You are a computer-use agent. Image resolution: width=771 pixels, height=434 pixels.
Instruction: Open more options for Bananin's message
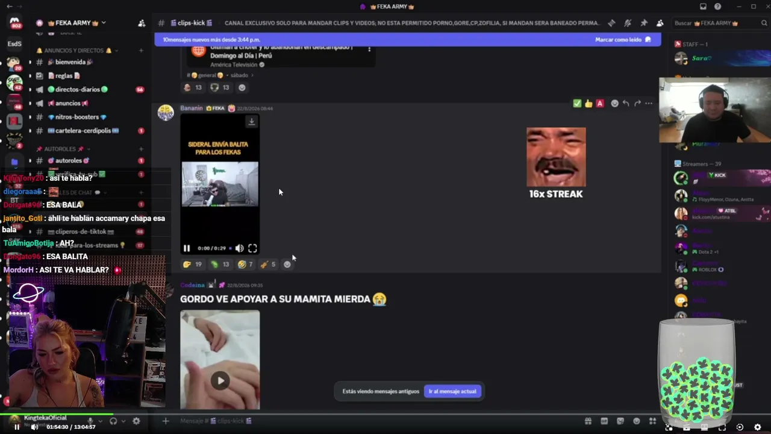tap(649, 104)
